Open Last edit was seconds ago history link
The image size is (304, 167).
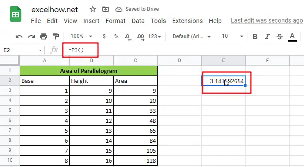[267, 20]
